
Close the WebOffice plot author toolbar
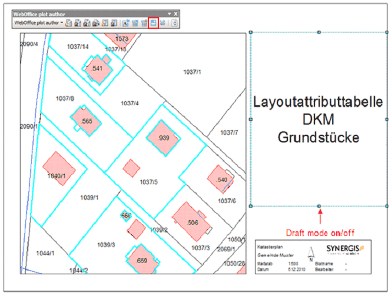tap(175, 13)
